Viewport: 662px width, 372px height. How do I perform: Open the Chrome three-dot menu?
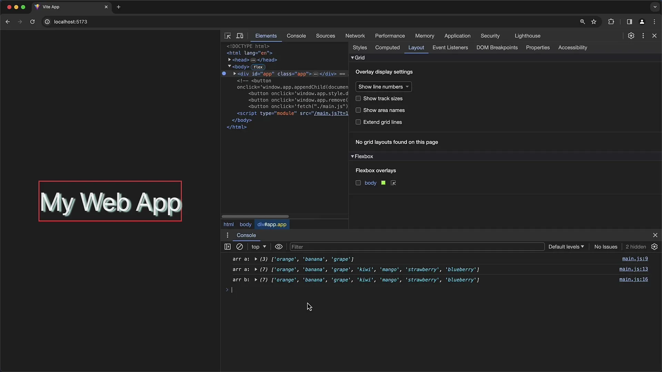point(654,22)
